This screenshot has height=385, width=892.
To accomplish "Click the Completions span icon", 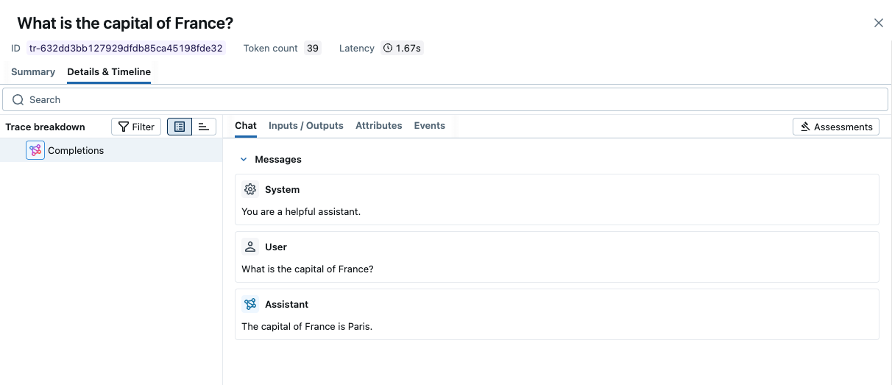I will point(35,150).
